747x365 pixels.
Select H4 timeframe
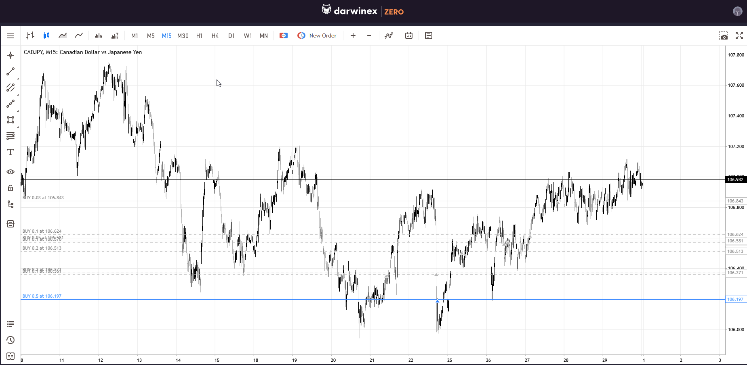(215, 35)
